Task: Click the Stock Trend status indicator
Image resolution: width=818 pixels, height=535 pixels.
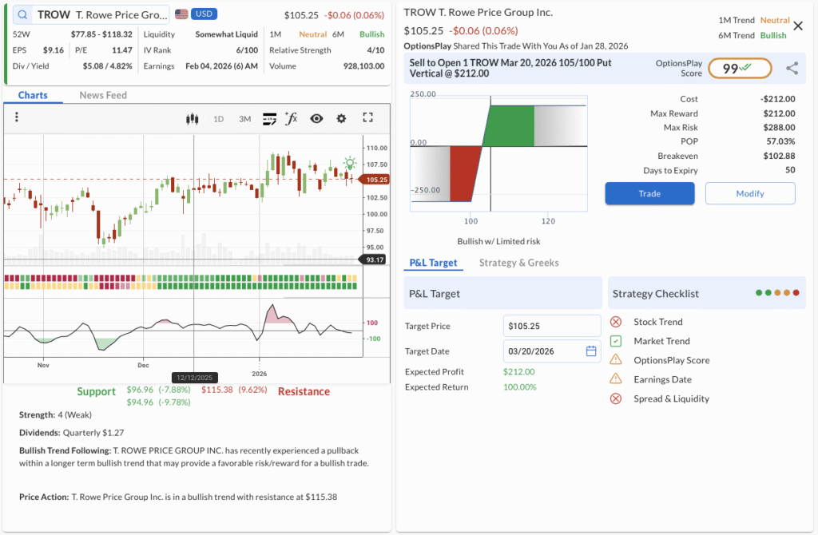Action: coord(616,322)
